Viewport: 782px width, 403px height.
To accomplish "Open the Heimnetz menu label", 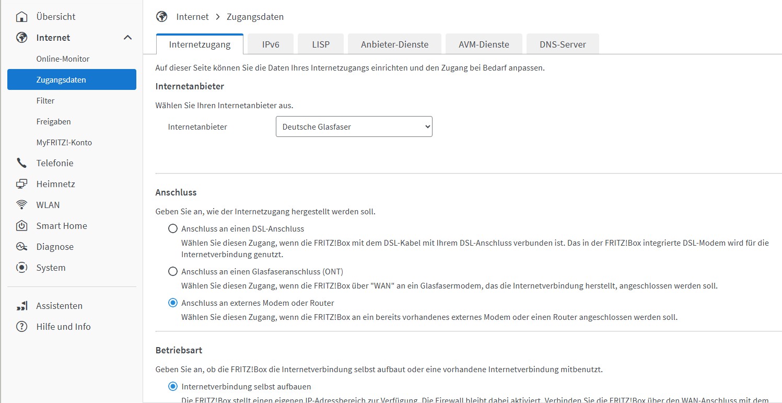I will [x=55, y=184].
